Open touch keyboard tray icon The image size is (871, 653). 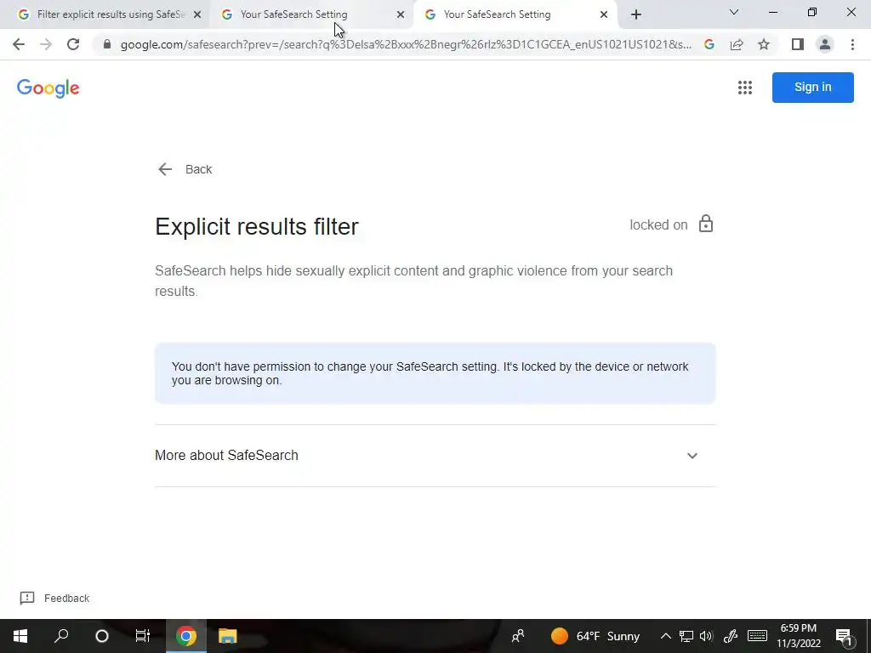tap(757, 636)
